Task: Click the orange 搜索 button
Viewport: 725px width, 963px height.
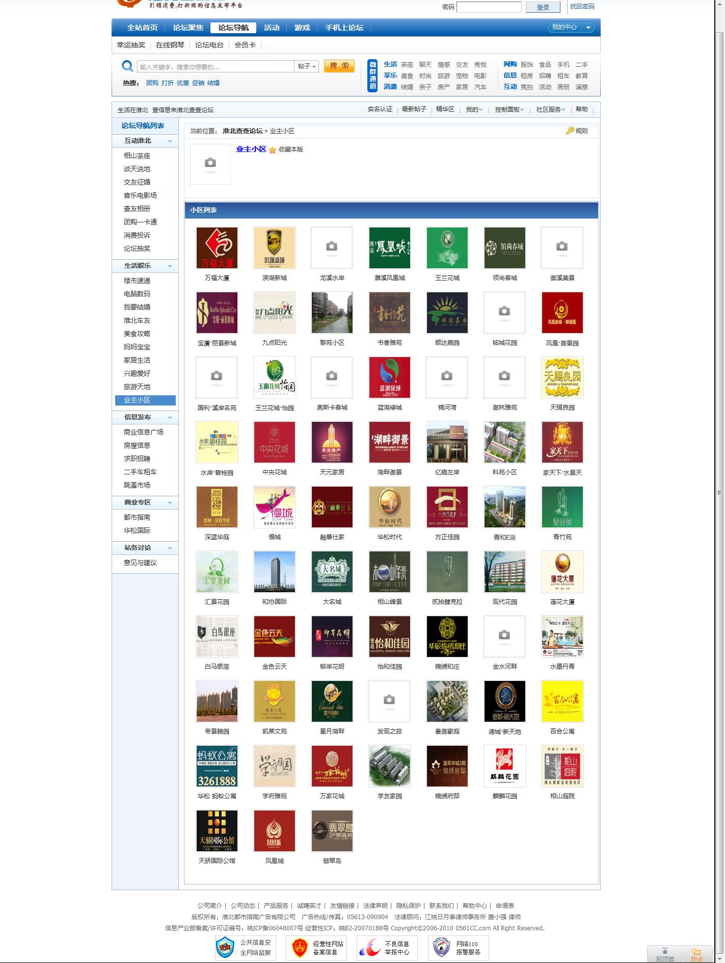Action: pyautogui.click(x=339, y=66)
